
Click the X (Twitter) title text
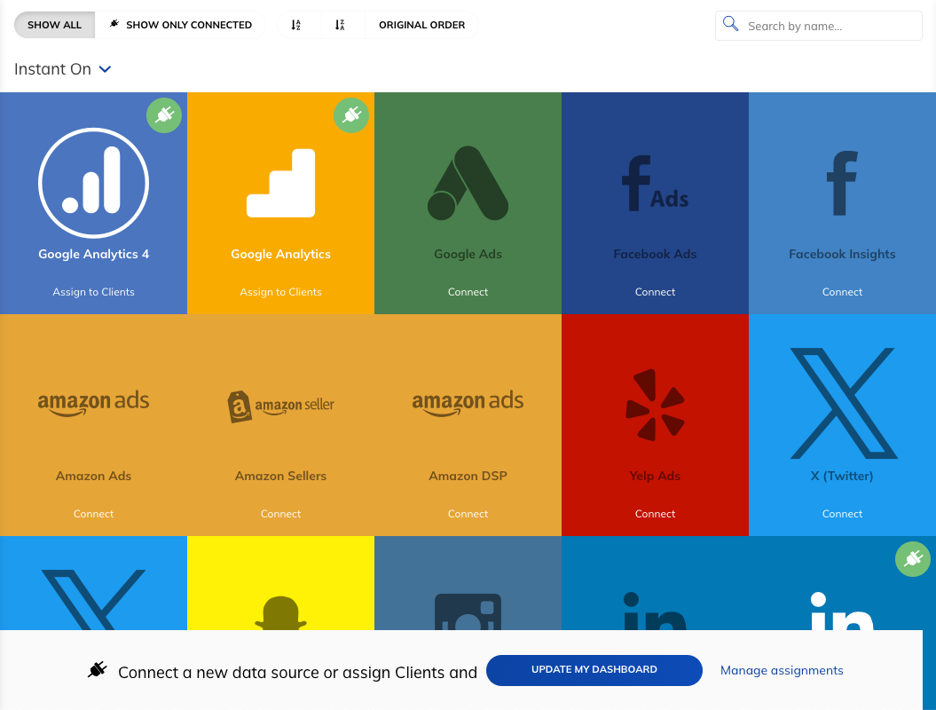842,476
